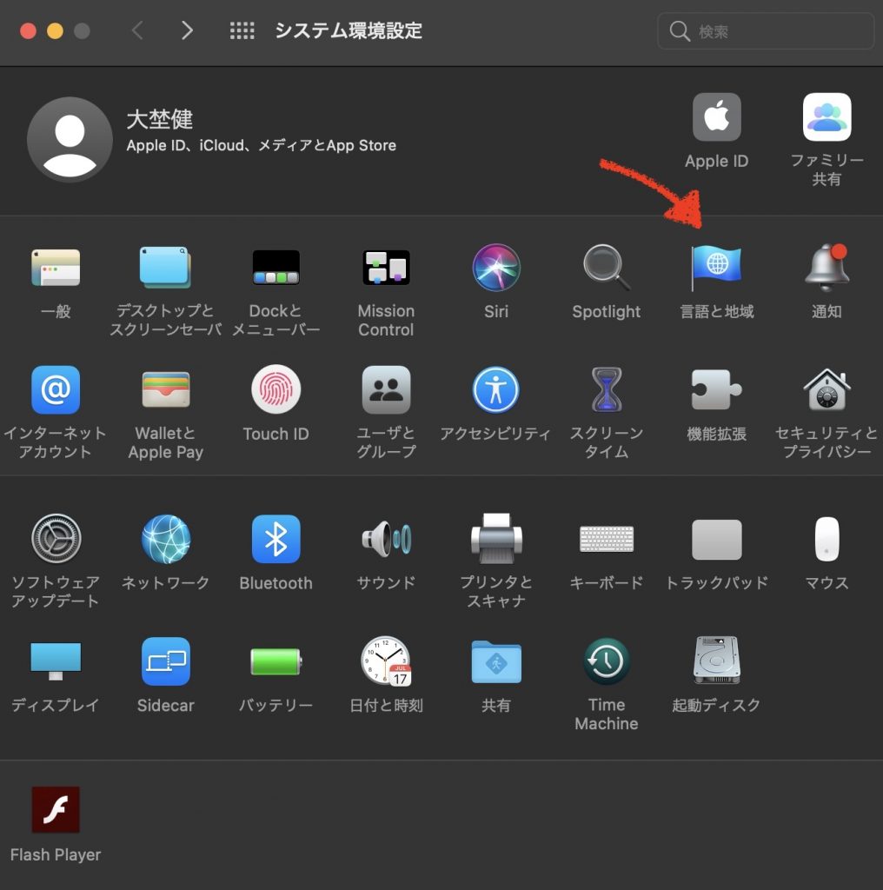Open Touch ID settings
Viewport: 883px width, 890px height.
tap(276, 390)
